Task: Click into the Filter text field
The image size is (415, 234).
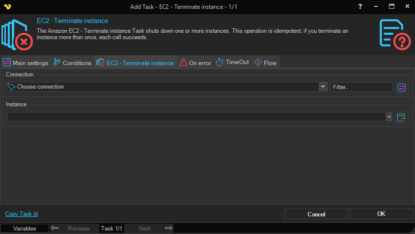Action: (361, 87)
